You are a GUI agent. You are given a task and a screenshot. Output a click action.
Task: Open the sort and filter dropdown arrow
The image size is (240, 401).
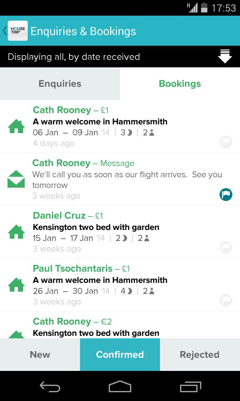(x=225, y=57)
